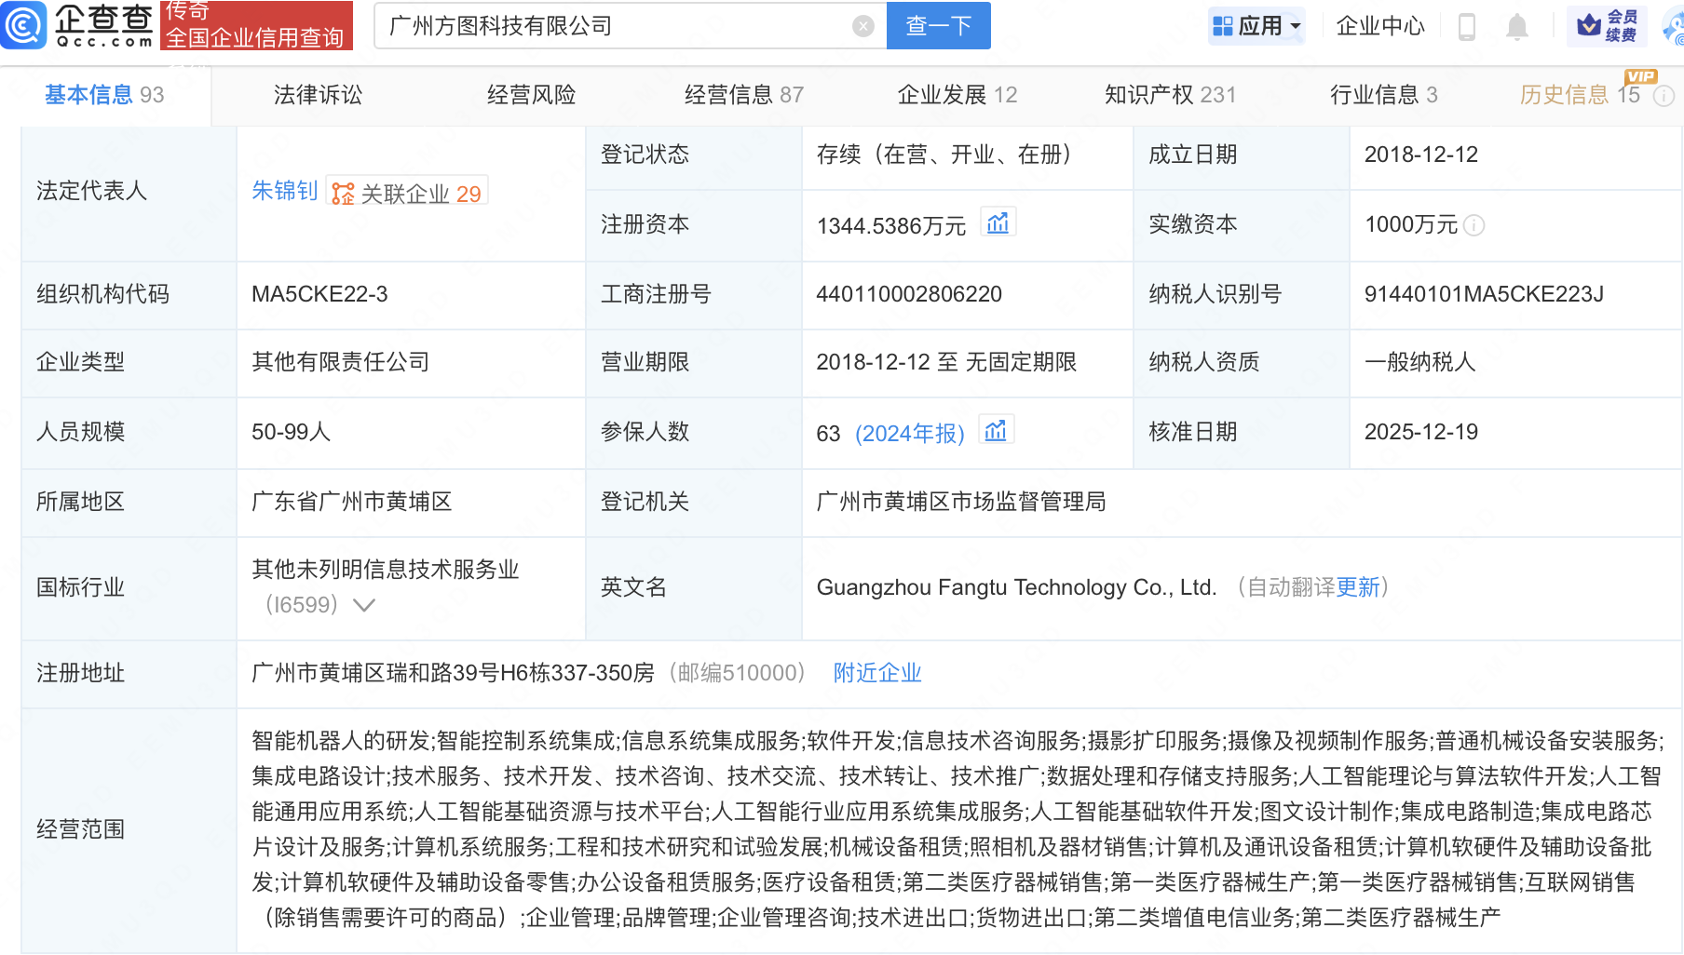Screen dimensions: 1684x955
Task: Clear the search box text
Action: pyautogui.click(x=863, y=26)
